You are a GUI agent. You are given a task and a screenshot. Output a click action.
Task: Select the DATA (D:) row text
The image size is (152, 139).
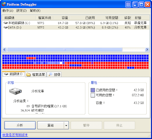coord(15,27)
